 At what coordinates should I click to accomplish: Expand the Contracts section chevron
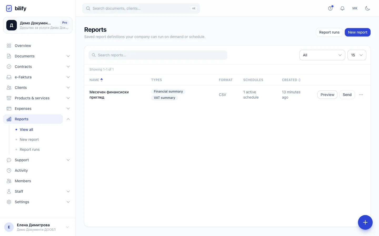pyautogui.click(x=68, y=67)
